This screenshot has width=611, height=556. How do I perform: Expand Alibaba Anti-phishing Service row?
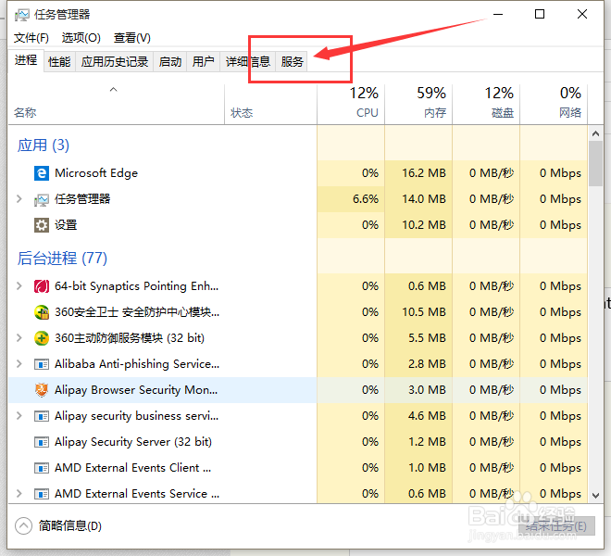(19, 364)
